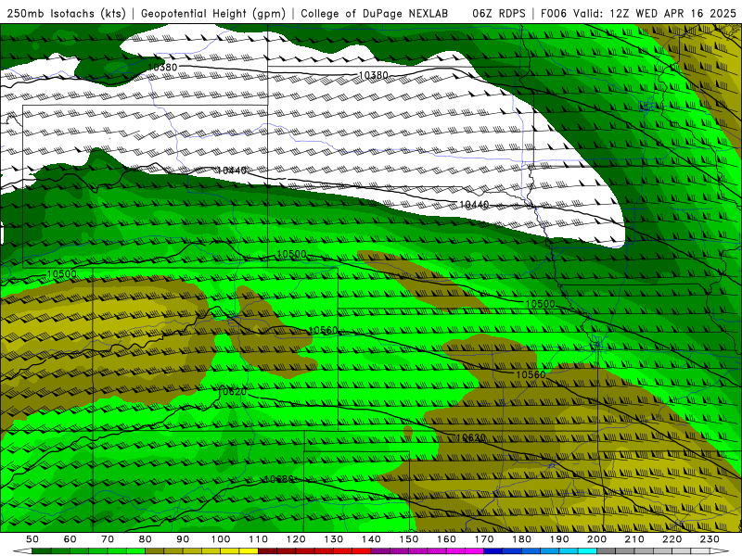Screen dimensions: 742x556
Task: Click the 50 value on the color scale
Action: click(x=32, y=539)
